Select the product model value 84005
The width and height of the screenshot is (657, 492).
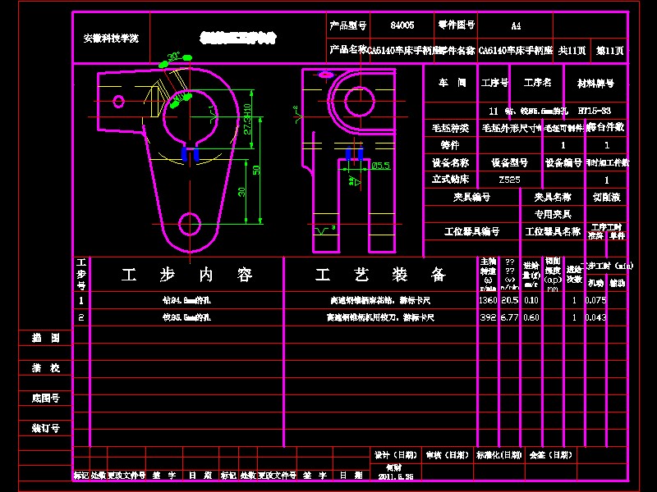click(402, 25)
